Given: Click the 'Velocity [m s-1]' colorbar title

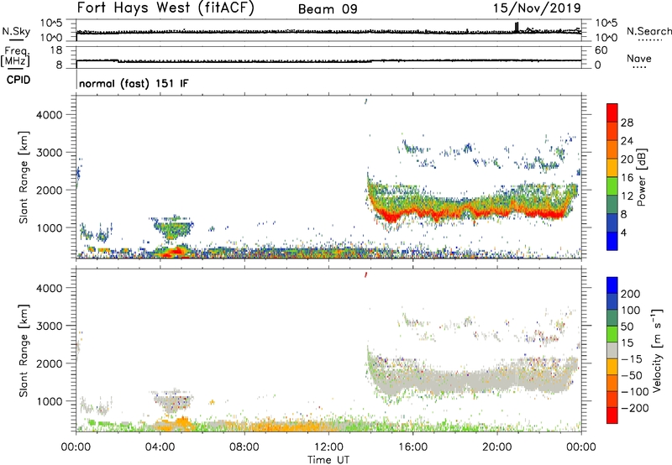Looking at the screenshot, I should tap(657, 350).
